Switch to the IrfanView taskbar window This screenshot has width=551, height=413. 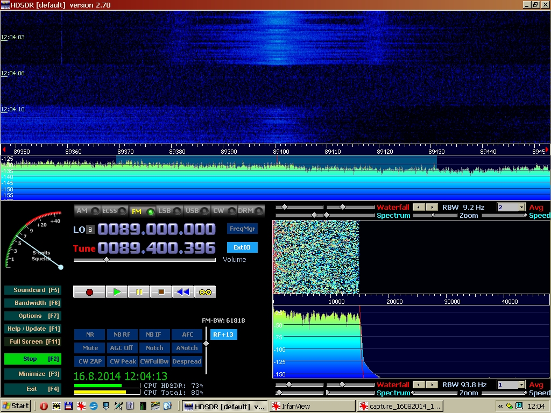pyautogui.click(x=313, y=407)
